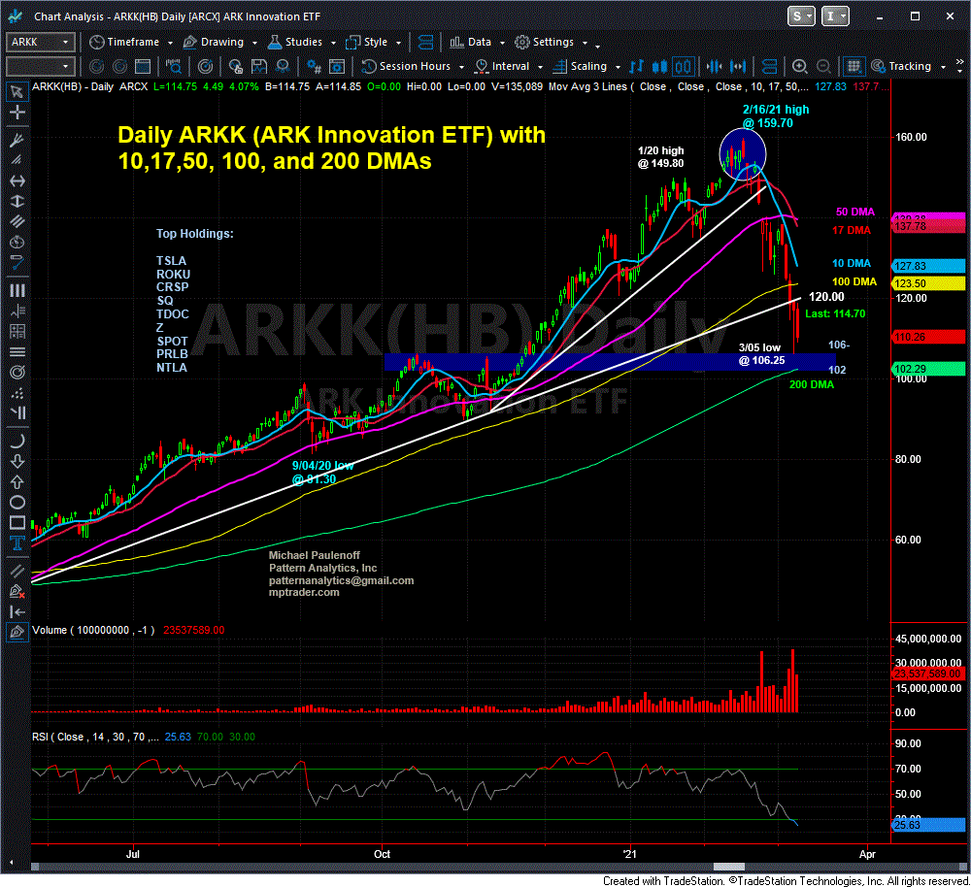Switch chart to OHLC bar style
This screenshot has width=971, height=887.
coord(636,66)
